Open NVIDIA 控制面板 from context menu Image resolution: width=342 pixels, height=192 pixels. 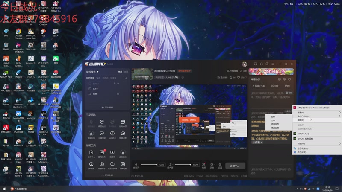pos(317,138)
